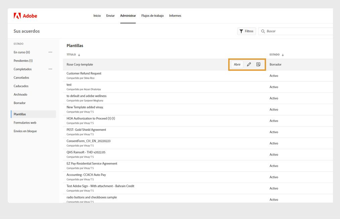Select the PEST- Gold Shield Agreement row
The height and width of the screenshot is (219, 340).
coord(86,130)
